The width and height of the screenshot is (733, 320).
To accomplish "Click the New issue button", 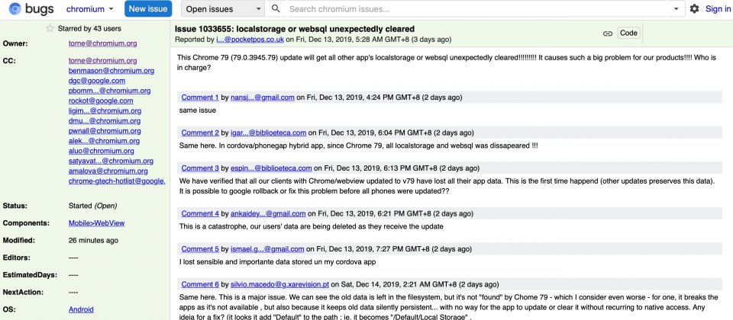I will click(147, 8).
